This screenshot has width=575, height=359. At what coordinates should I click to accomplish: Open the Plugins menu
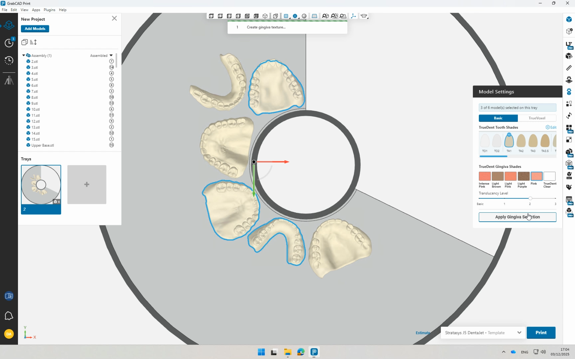49,10
